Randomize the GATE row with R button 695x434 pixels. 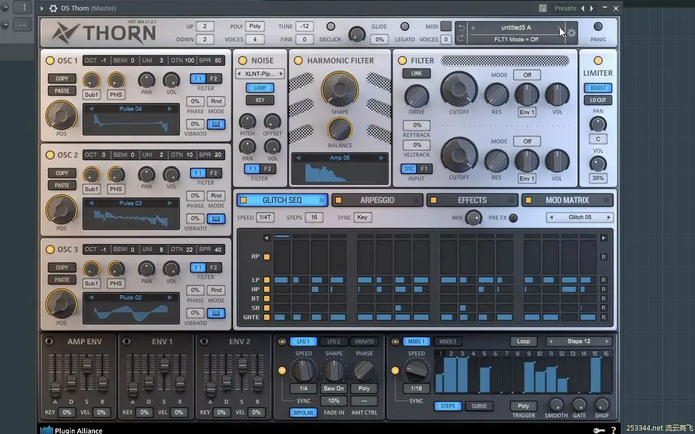tap(603, 317)
